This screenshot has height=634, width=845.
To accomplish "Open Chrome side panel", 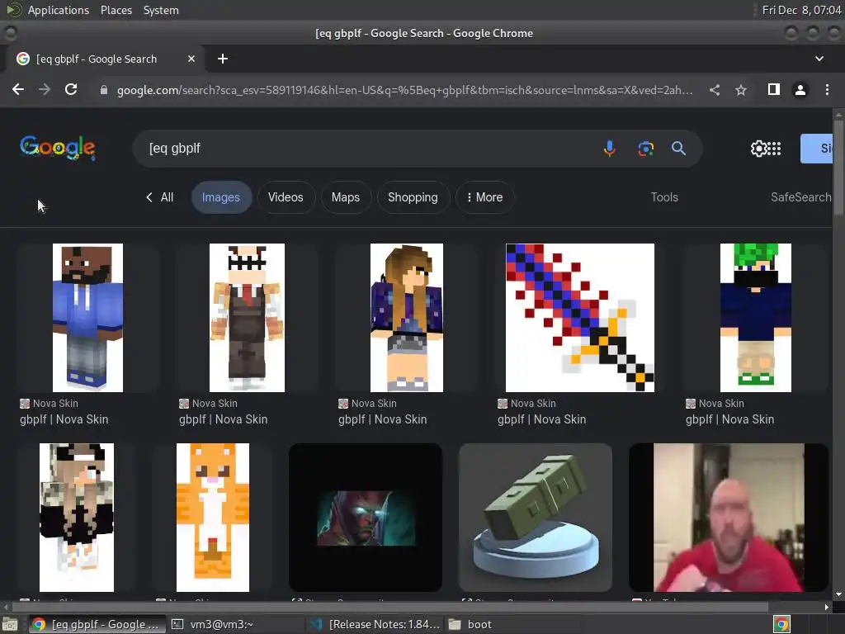I will [x=774, y=89].
